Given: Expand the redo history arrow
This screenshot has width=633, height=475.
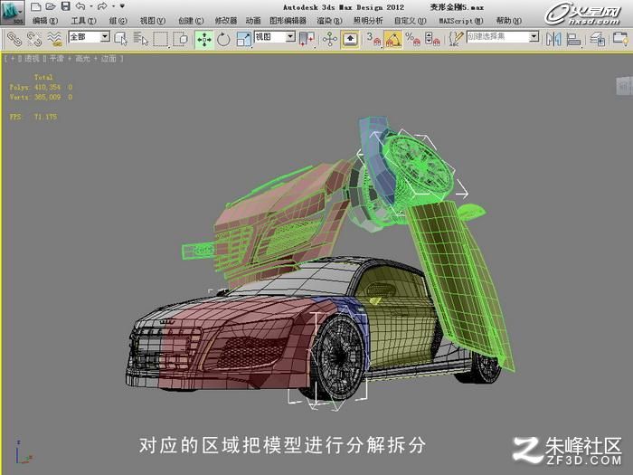Looking at the screenshot, I should [x=113, y=6].
